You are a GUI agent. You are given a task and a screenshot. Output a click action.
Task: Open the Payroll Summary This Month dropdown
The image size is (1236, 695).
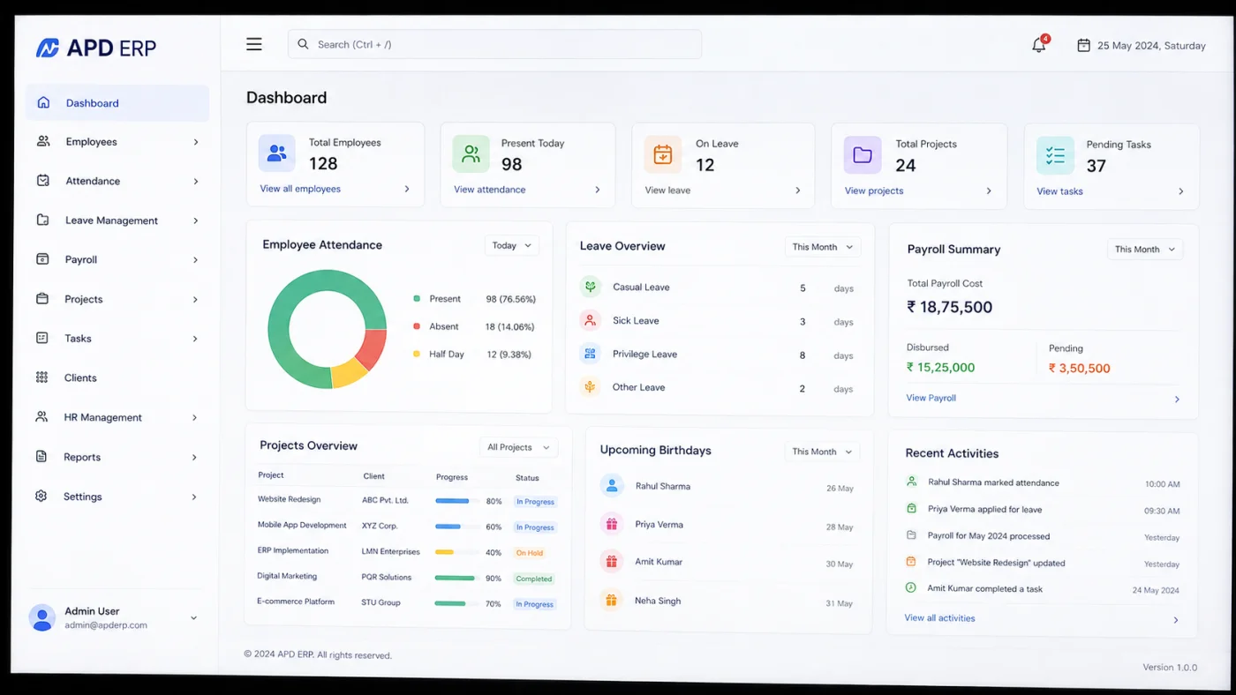1145,250
